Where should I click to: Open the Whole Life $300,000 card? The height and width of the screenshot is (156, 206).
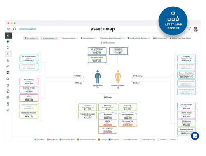click(118, 51)
